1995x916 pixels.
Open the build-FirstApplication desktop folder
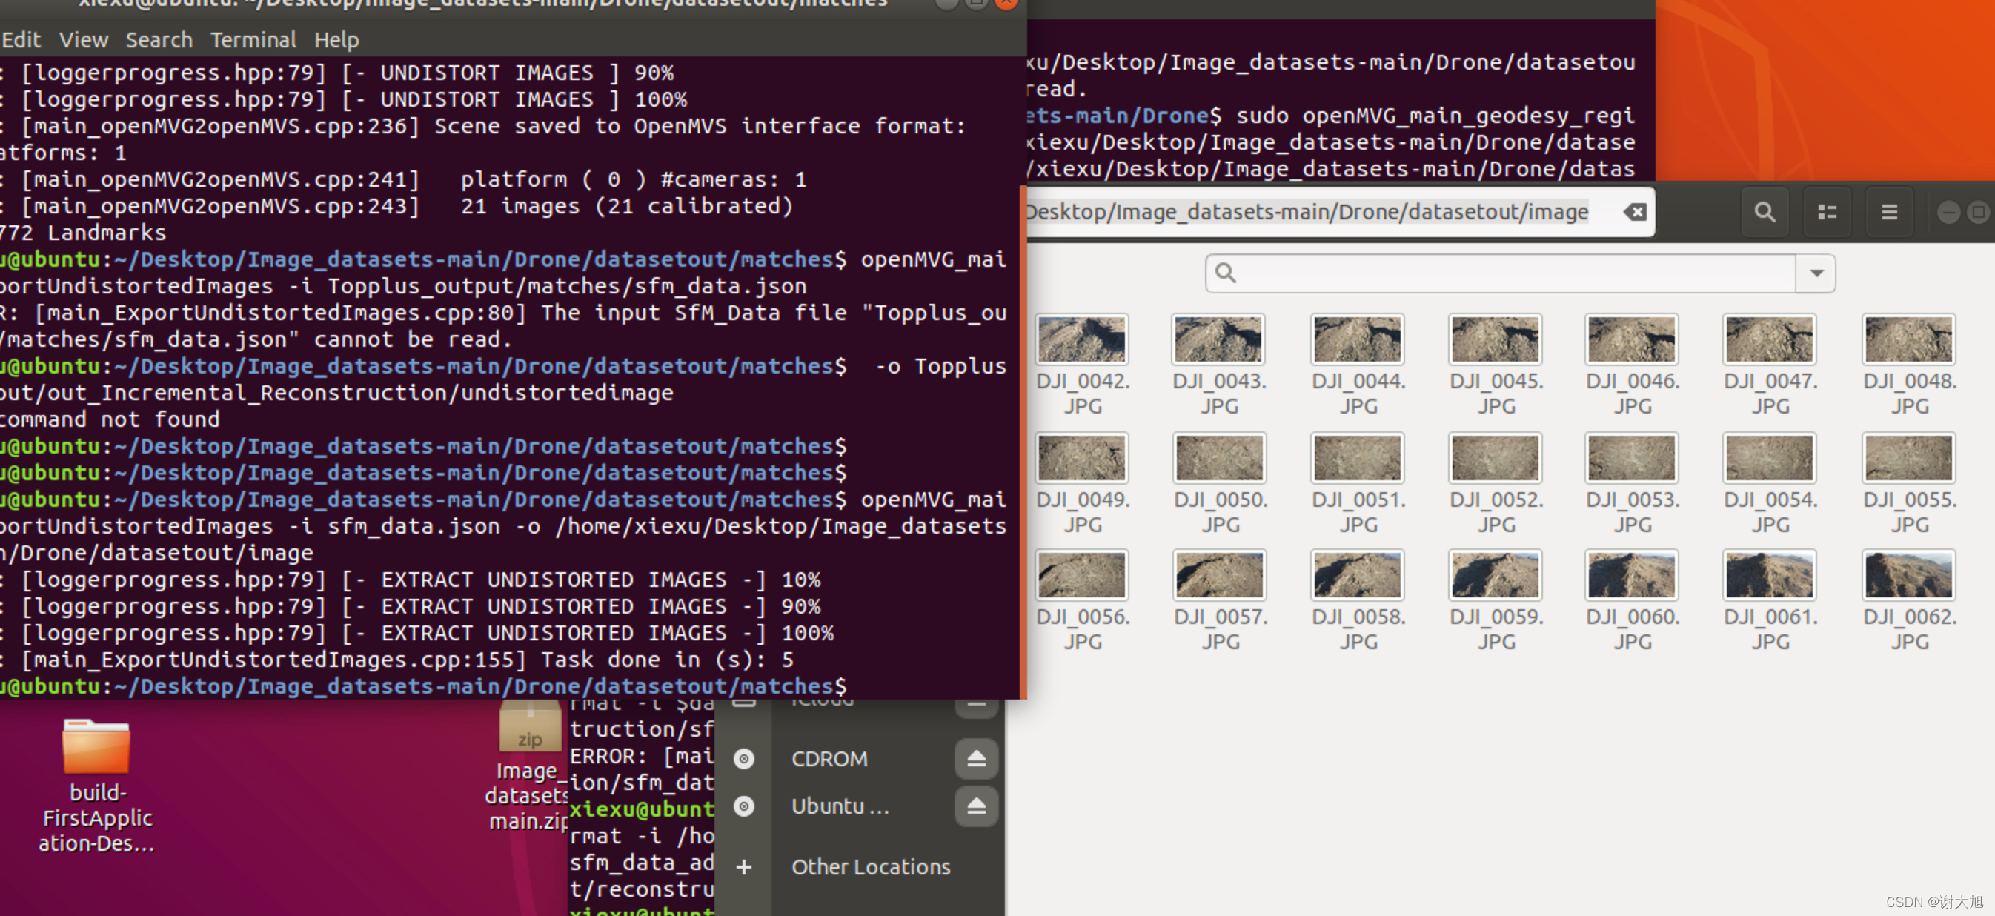pyautogui.click(x=96, y=746)
